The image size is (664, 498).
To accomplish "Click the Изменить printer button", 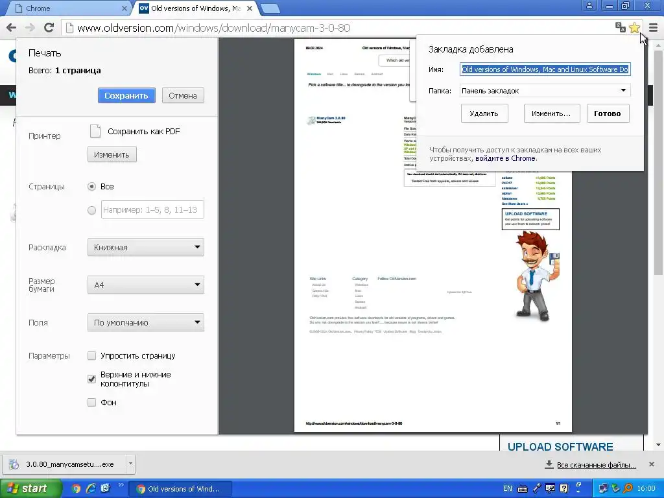I will tap(112, 154).
